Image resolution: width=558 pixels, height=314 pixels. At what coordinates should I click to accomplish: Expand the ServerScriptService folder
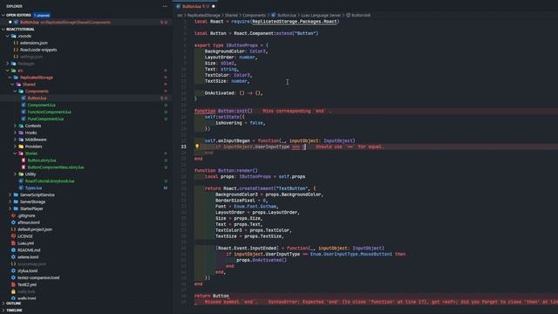click(10, 195)
